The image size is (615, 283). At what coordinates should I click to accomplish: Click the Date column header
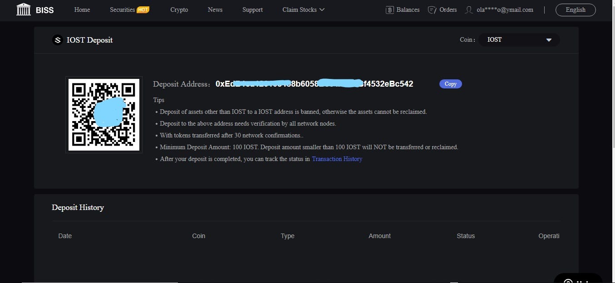65,236
